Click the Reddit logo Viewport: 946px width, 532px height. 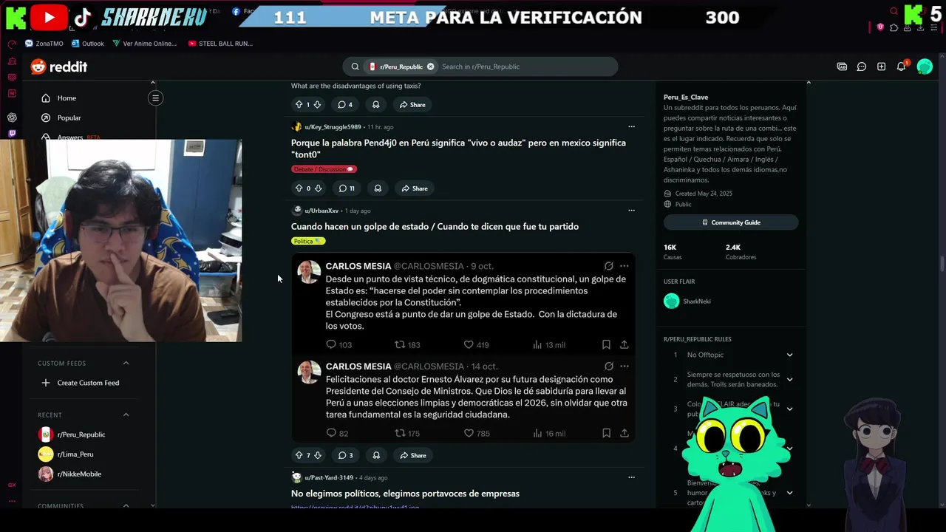pyautogui.click(x=59, y=66)
